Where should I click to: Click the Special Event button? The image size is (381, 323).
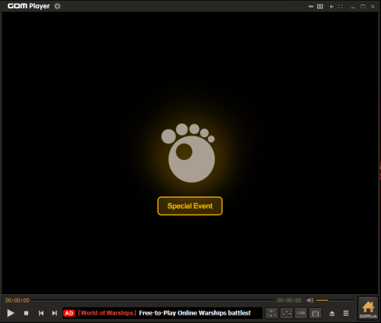click(190, 206)
